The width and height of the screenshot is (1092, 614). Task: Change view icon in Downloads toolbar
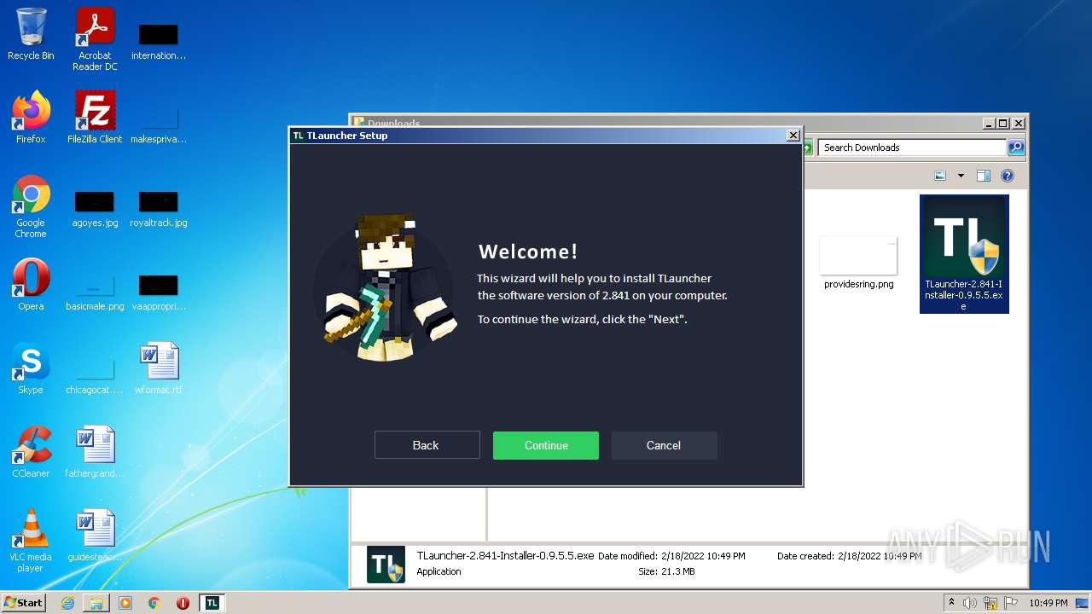point(940,176)
